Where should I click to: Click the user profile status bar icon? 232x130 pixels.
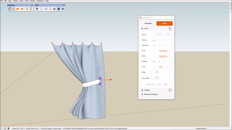pos(8,129)
